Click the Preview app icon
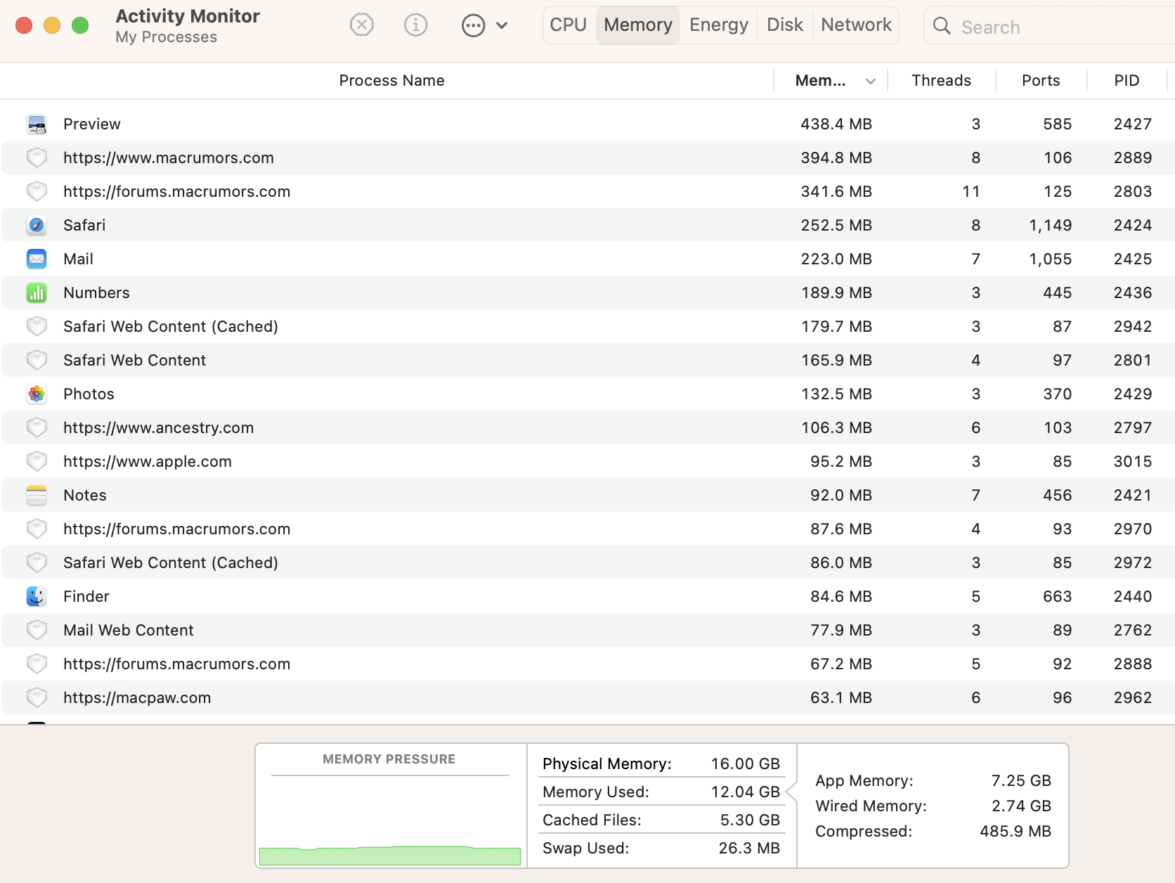Viewport: 1175px width, 883px height. [37, 124]
